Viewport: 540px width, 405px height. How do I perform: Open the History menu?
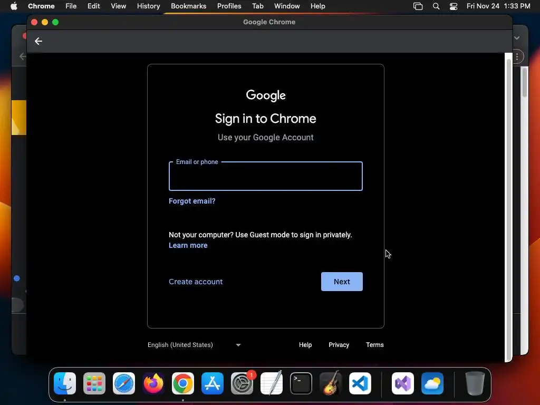coord(148,6)
